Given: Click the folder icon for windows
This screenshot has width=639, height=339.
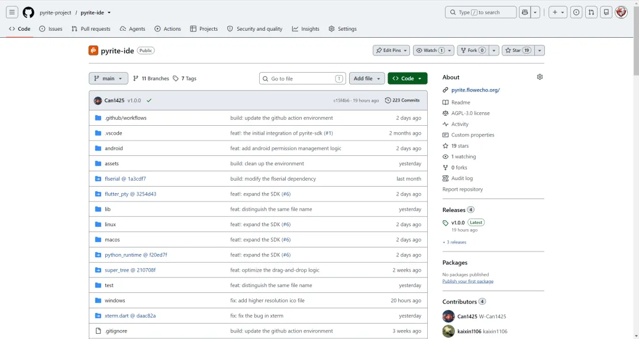Looking at the screenshot, I should tap(98, 301).
